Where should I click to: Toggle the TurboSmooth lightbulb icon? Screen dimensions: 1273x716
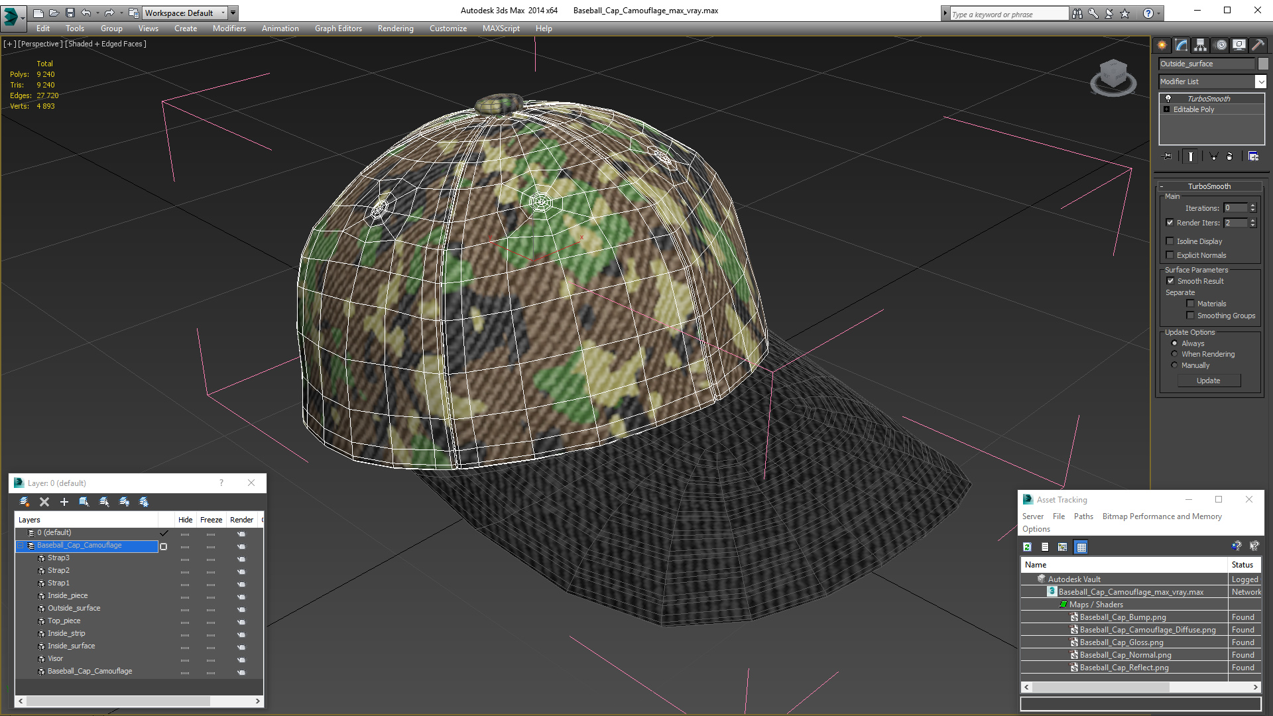pyautogui.click(x=1168, y=98)
